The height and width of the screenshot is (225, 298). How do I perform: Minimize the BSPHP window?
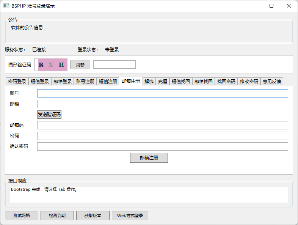tap(254, 6)
